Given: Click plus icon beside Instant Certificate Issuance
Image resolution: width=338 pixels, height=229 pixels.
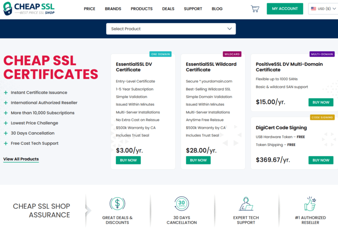Looking at the screenshot, I should 6,93.
